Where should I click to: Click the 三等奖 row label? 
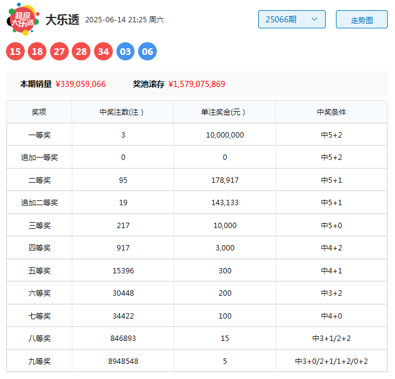[x=40, y=225]
